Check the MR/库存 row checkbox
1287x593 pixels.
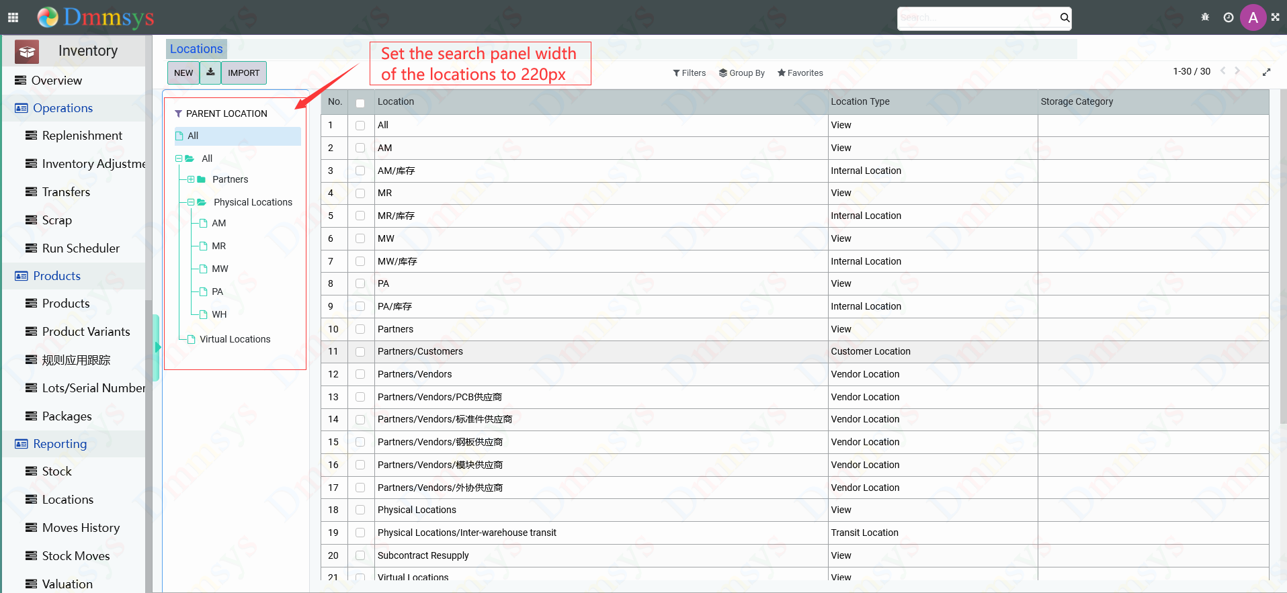360,216
